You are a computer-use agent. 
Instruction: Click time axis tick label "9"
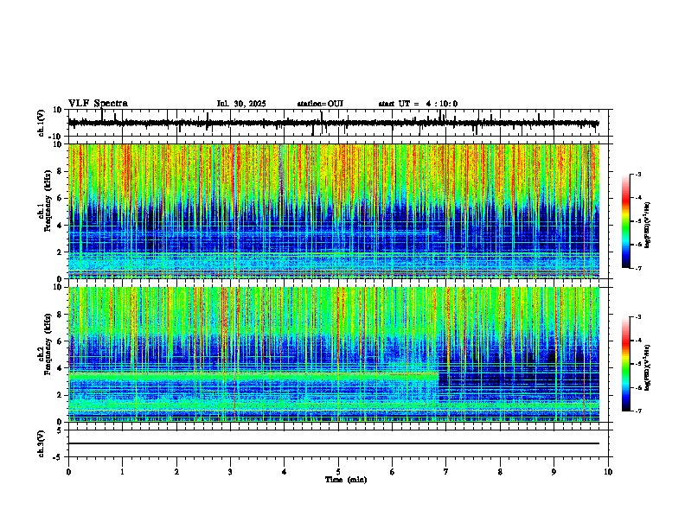tap(554, 472)
